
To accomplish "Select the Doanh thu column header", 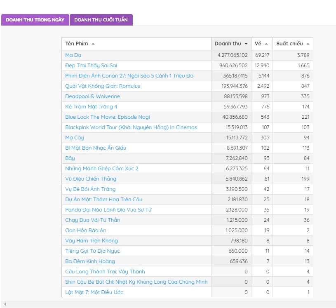I will [x=231, y=44].
